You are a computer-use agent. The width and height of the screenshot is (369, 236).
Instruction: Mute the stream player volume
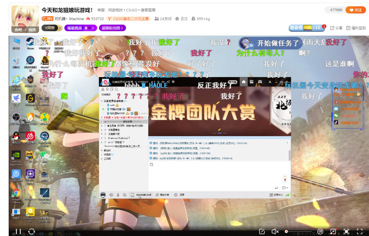[x=275, y=231]
